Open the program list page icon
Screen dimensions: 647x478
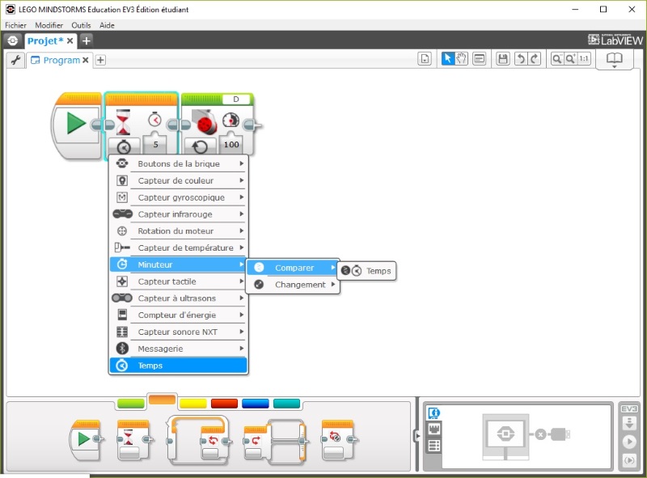(x=425, y=58)
